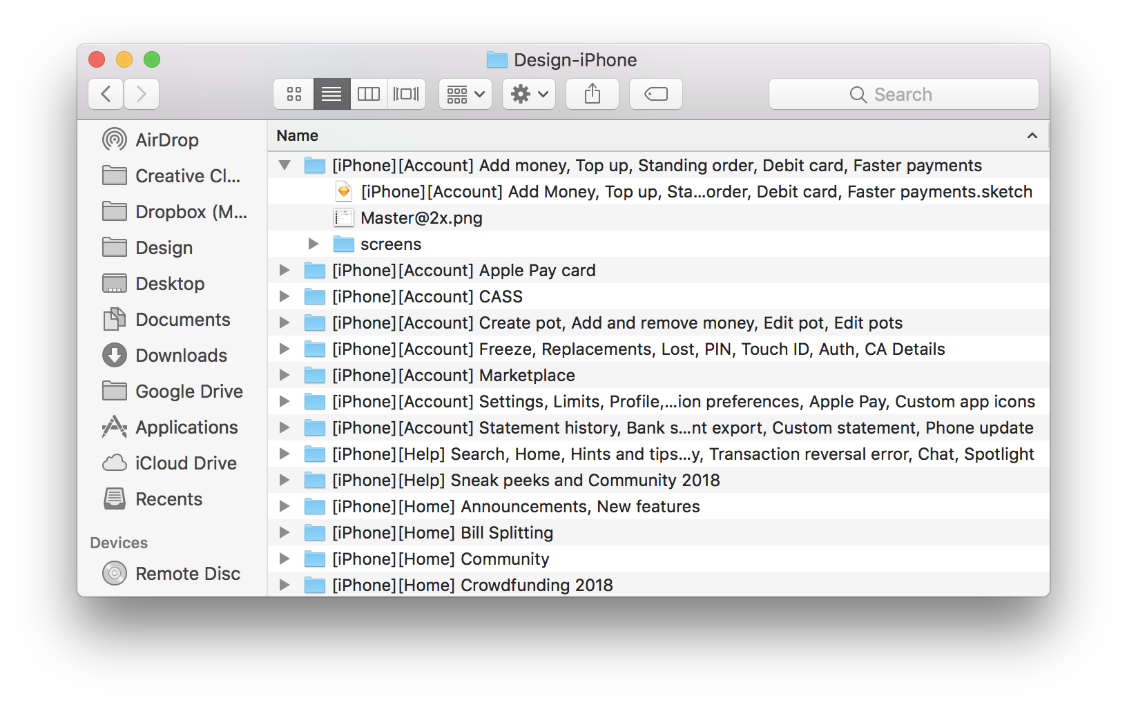Viewport: 1127px width, 707px height.
Task: Select '[iPhone][Home] Community' row name
Action: (441, 559)
